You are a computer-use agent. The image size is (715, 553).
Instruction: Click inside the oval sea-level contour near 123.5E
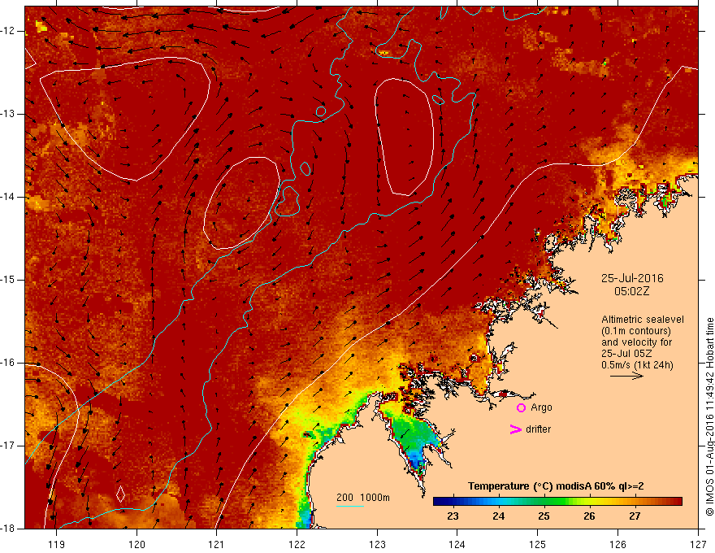[405, 137]
